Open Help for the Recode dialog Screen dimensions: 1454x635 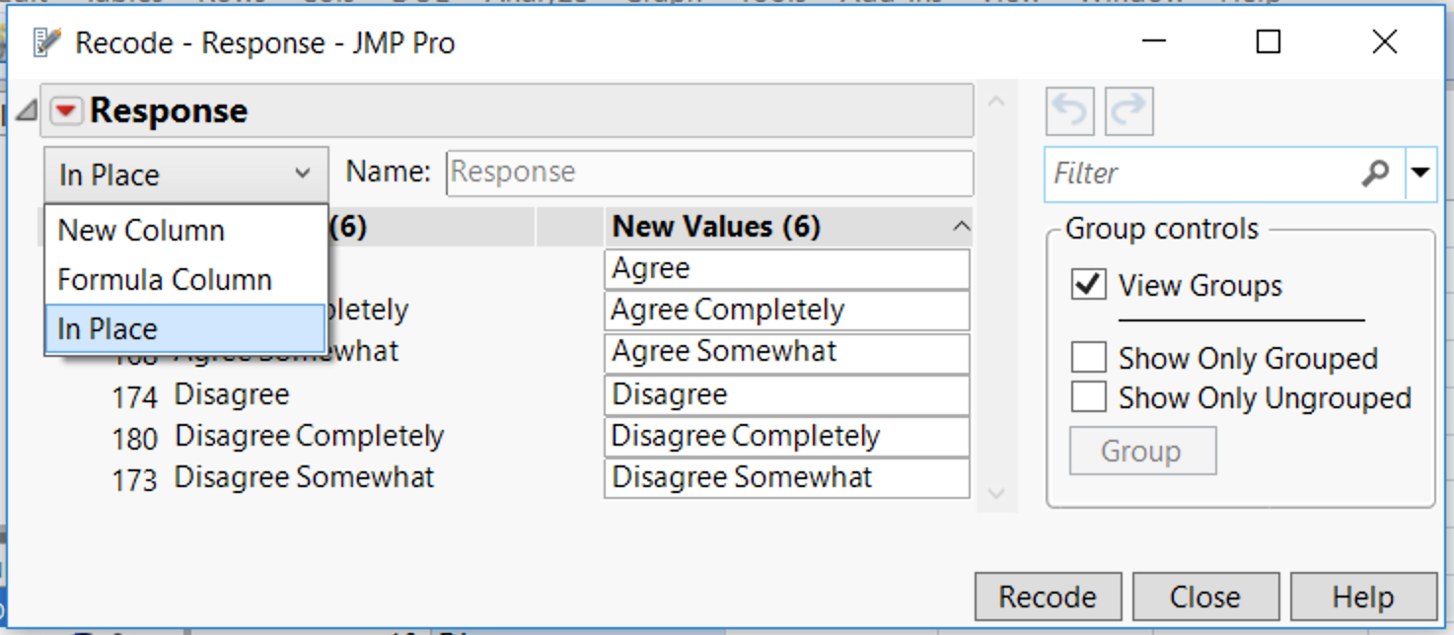point(1362,597)
